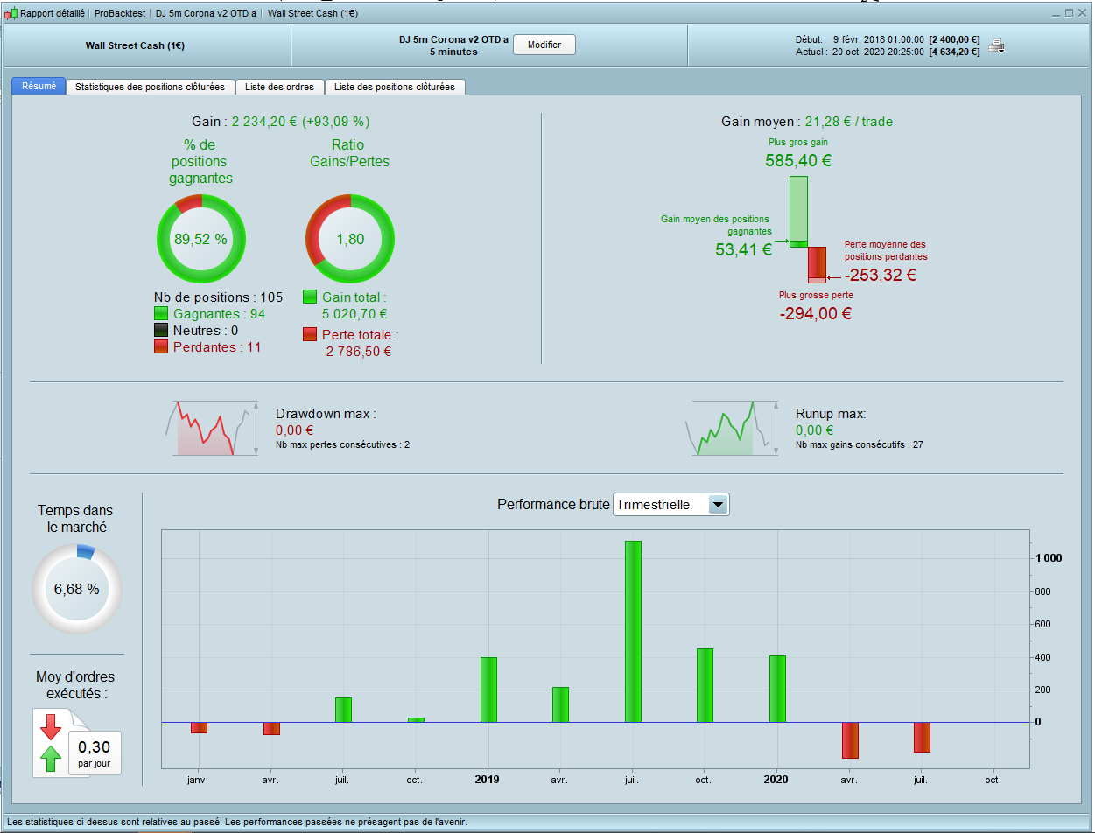The image size is (1095, 833).
Task: Open Liste des positions clôturées tab
Action: click(395, 87)
